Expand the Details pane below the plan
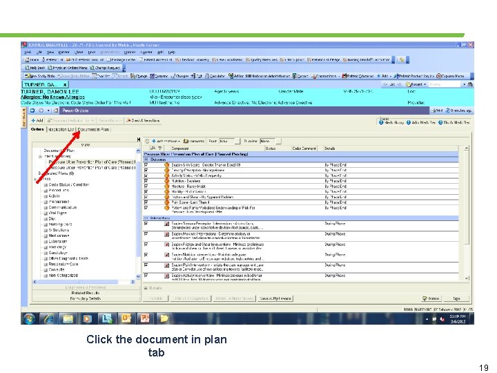This screenshot has height=373, width=497. (x=146, y=288)
